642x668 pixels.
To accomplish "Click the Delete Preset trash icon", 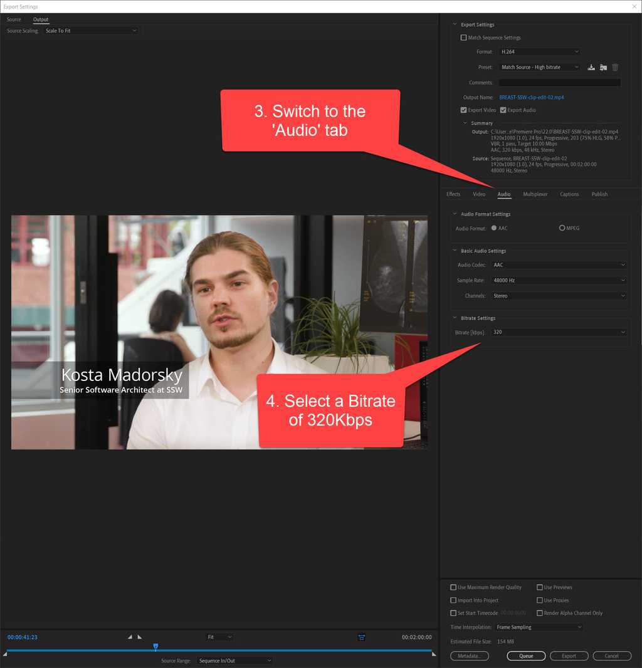I will tap(615, 67).
